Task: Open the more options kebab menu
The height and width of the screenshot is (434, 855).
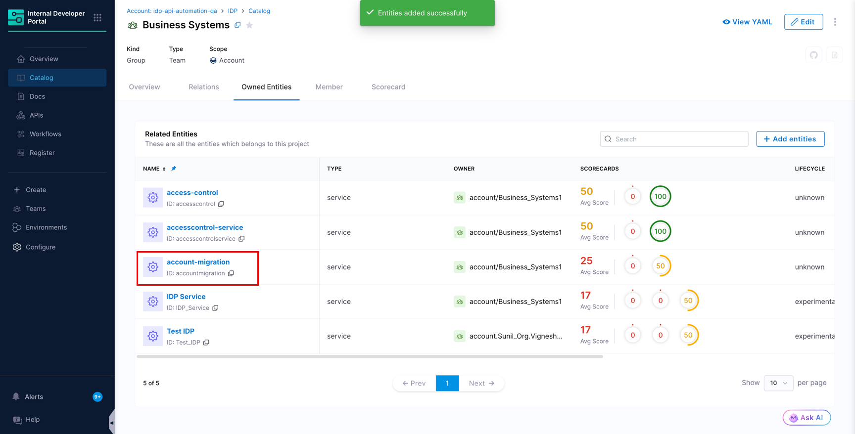Action: pyautogui.click(x=835, y=22)
